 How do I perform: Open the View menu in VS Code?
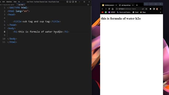click(15, 2)
